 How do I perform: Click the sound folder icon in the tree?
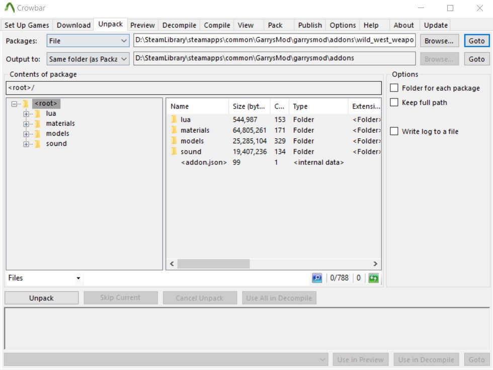click(37, 144)
